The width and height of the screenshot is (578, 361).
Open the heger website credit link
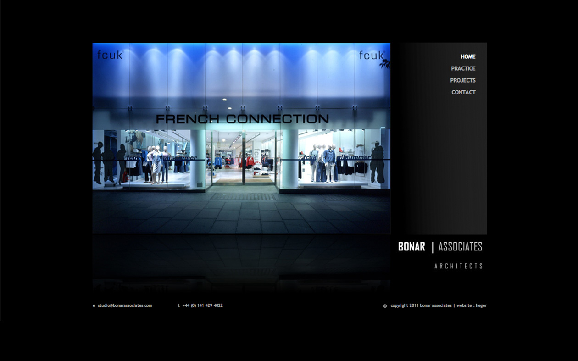[x=481, y=305]
